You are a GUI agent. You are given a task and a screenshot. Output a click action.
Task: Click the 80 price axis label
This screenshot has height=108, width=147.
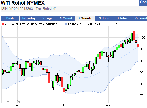pyautogui.click(x=142, y=84)
